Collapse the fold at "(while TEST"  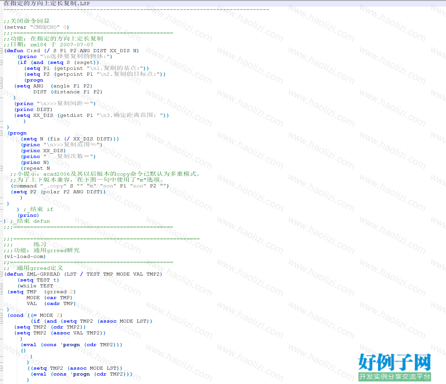(x=1, y=286)
